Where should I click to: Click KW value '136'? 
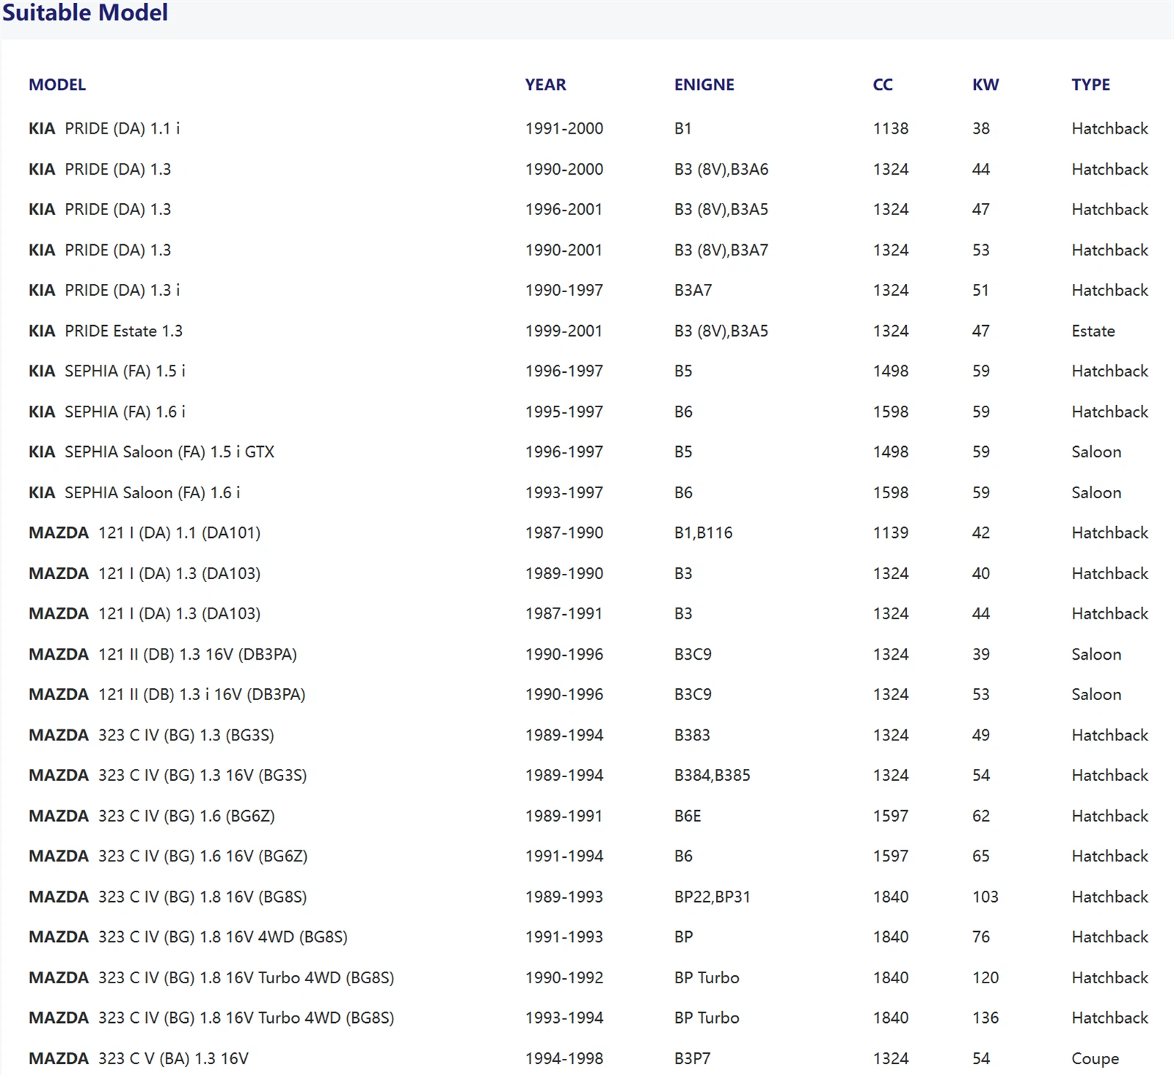[x=985, y=1018]
